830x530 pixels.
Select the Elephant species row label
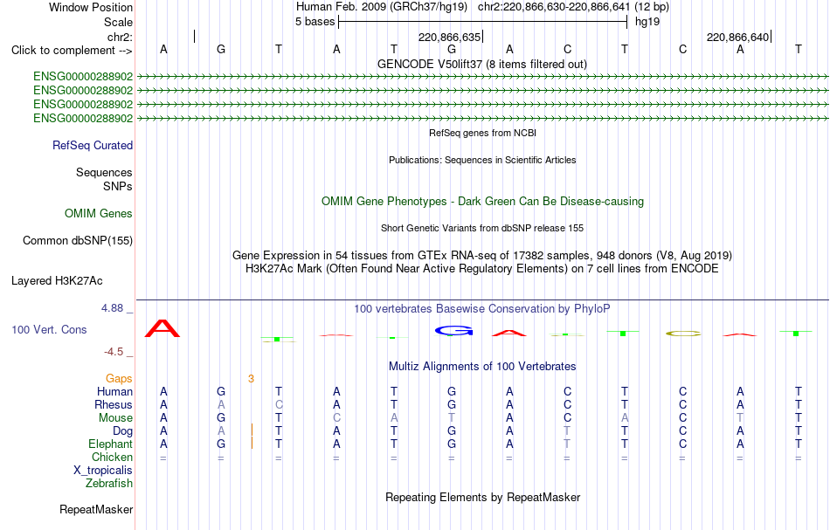click(x=110, y=444)
